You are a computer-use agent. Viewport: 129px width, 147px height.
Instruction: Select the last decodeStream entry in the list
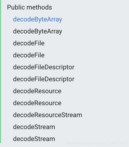34,139
